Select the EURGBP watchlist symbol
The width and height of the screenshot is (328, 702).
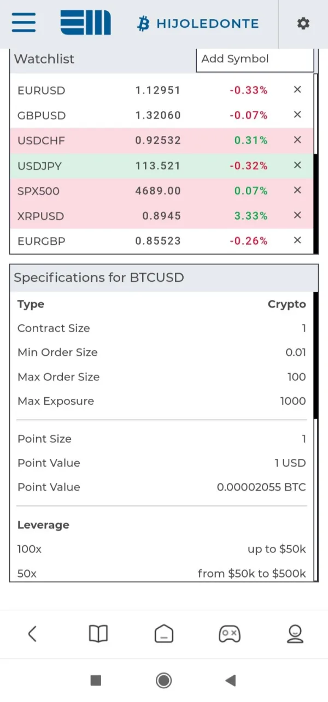pos(41,241)
